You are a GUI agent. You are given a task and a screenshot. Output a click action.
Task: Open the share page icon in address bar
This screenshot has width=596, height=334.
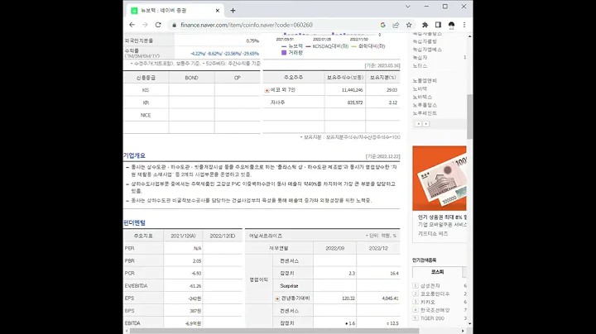click(396, 25)
